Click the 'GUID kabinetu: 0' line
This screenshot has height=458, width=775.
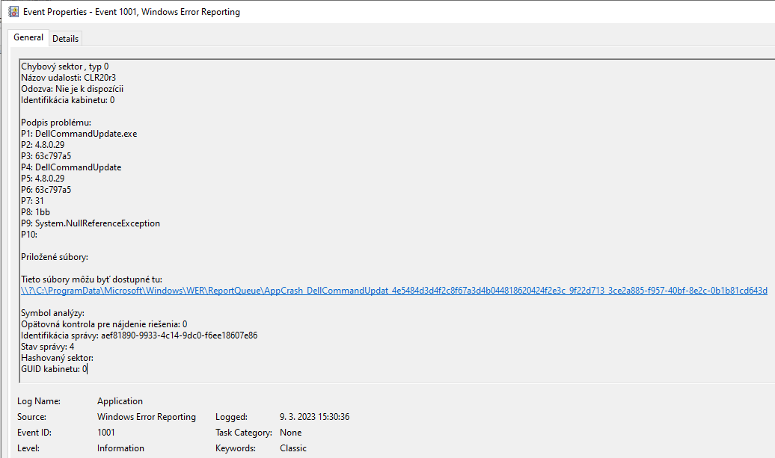click(x=54, y=369)
